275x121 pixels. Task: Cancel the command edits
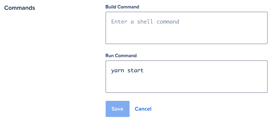coord(143,109)
